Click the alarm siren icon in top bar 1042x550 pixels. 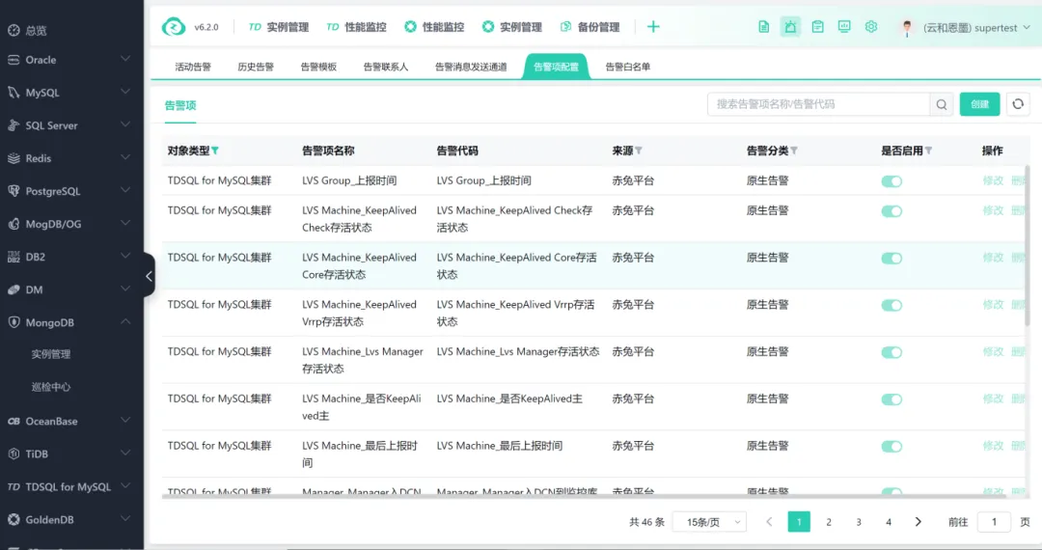(x=790, y=27)
